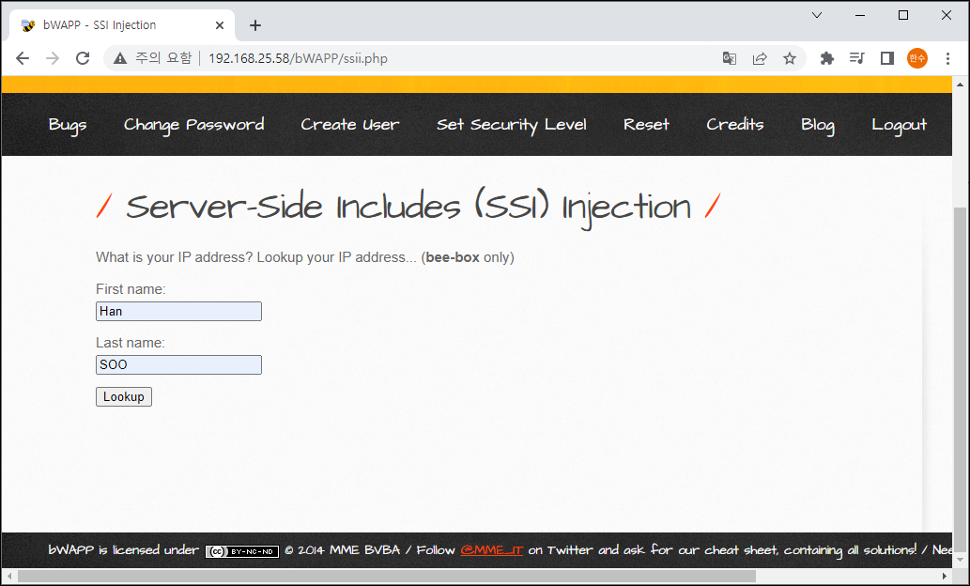Open Chrome three-dot menu
The width and height of the screenshot is (970, 586).
[947, 58]
